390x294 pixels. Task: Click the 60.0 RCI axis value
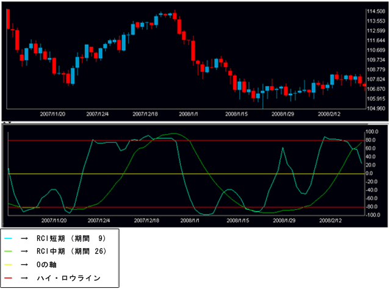pyautogui.click(x=370, y=148)
